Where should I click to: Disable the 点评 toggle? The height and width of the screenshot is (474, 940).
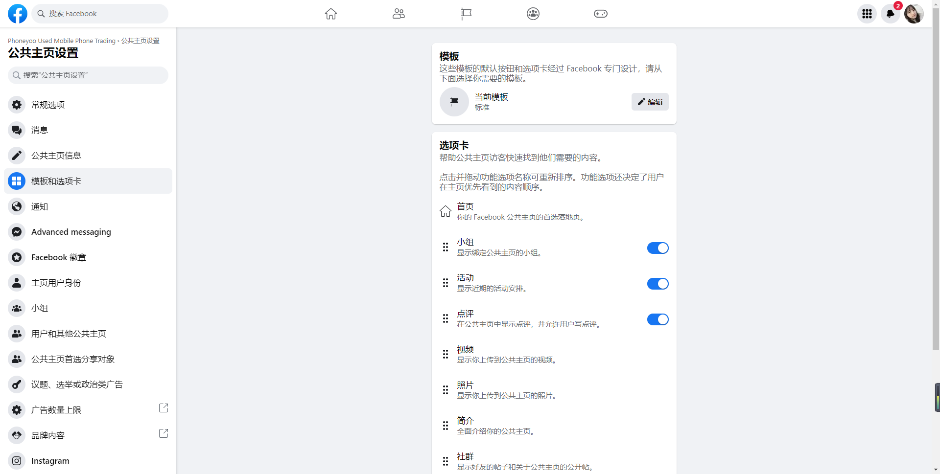pyautogui.click(x=658, y=319)
